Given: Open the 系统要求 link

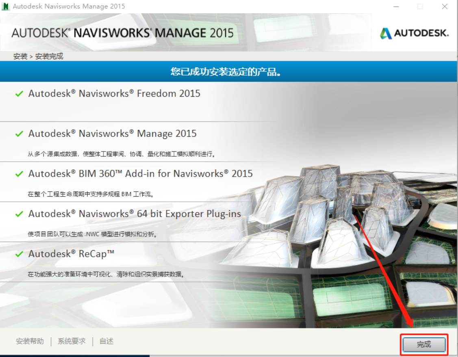Looking at the screenshot, I should pos(72,341).
